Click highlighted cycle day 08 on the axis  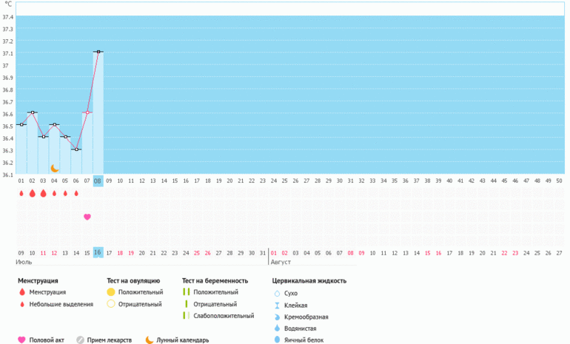pyautogui.click(x=98, y=181)
